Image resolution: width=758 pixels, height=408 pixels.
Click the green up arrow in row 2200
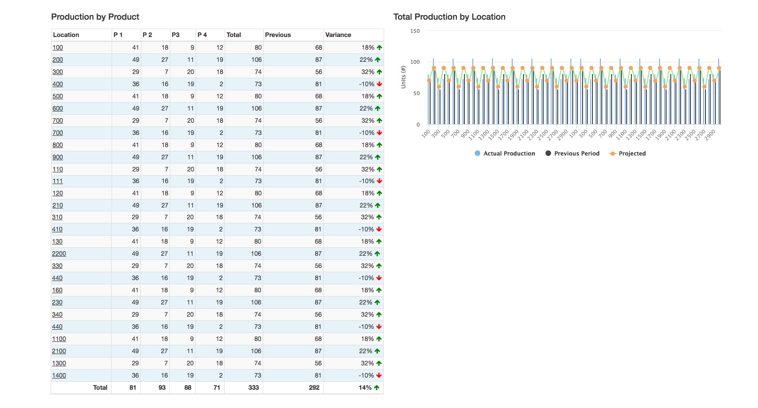tap(377, 253)
